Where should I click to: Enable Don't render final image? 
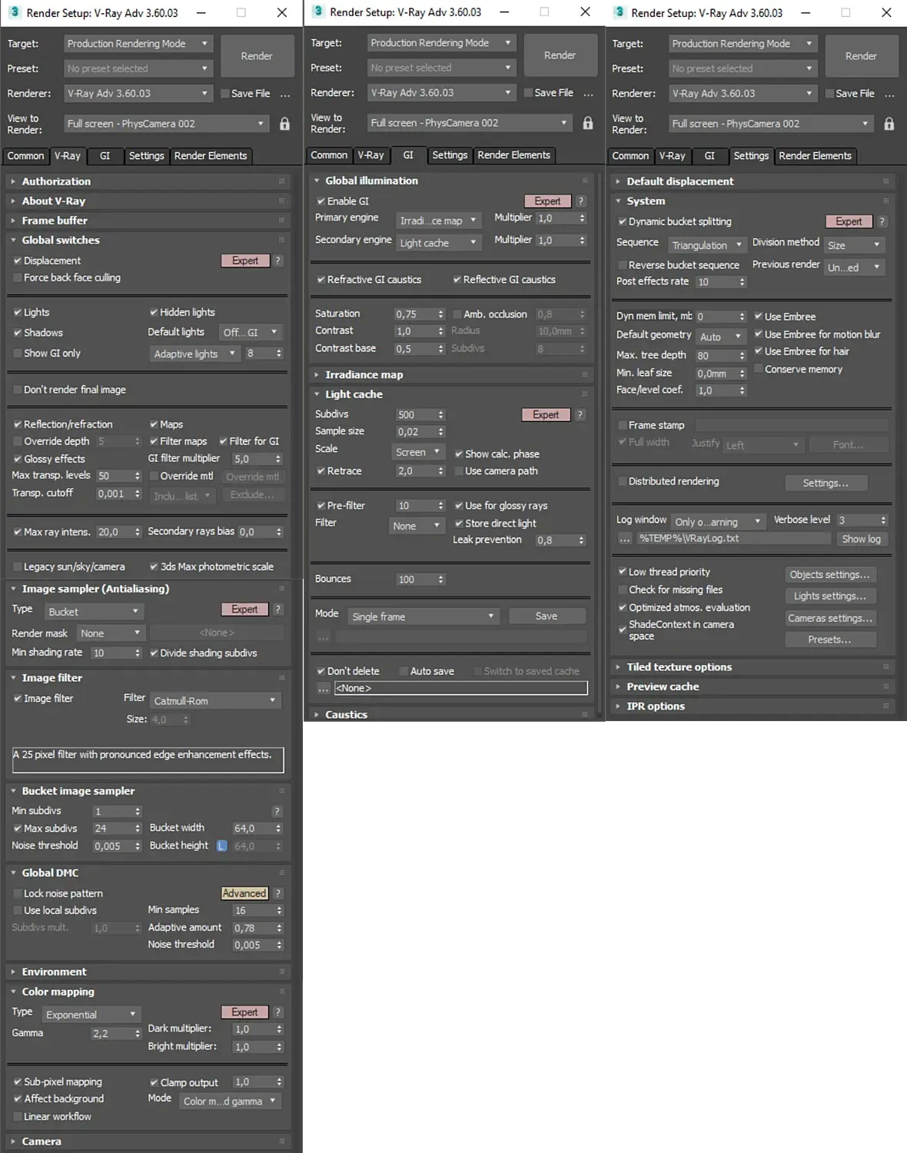pyautogui.click(x=17, y=390)
